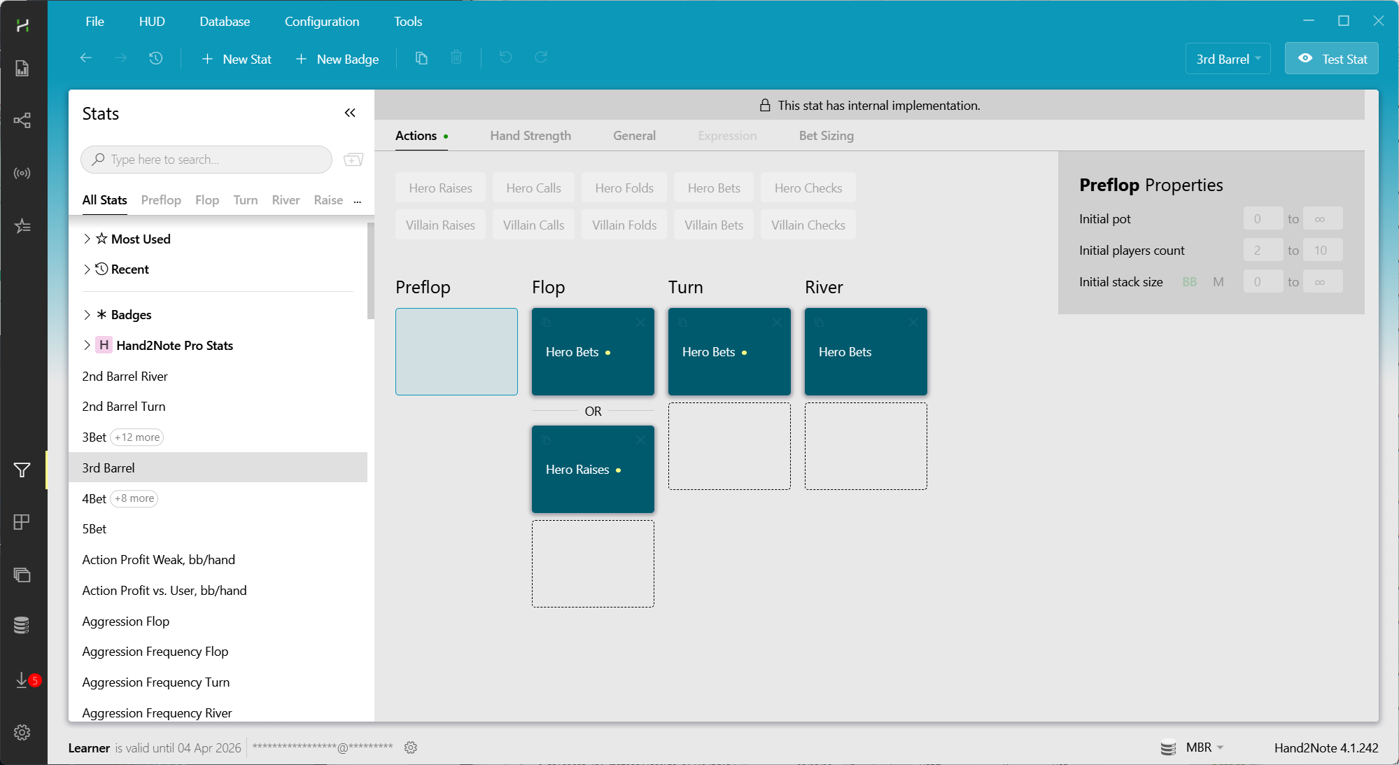
Task: Toggle the Test Stat eye button
Action: click(1331, 59)
